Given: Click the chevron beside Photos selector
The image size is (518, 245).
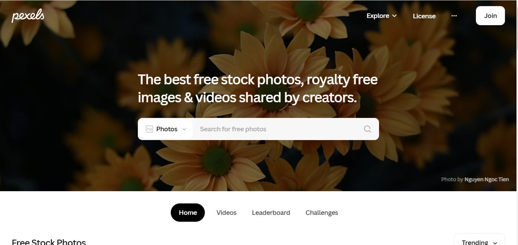Looking at the screenshot, I should (x=184, y=129).
